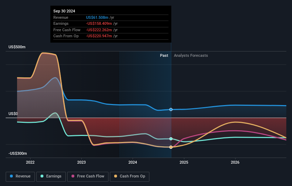292x186 pixels.
Task: Click the Free Cash Flow row label in tooltip
Action: coord(67,30)
